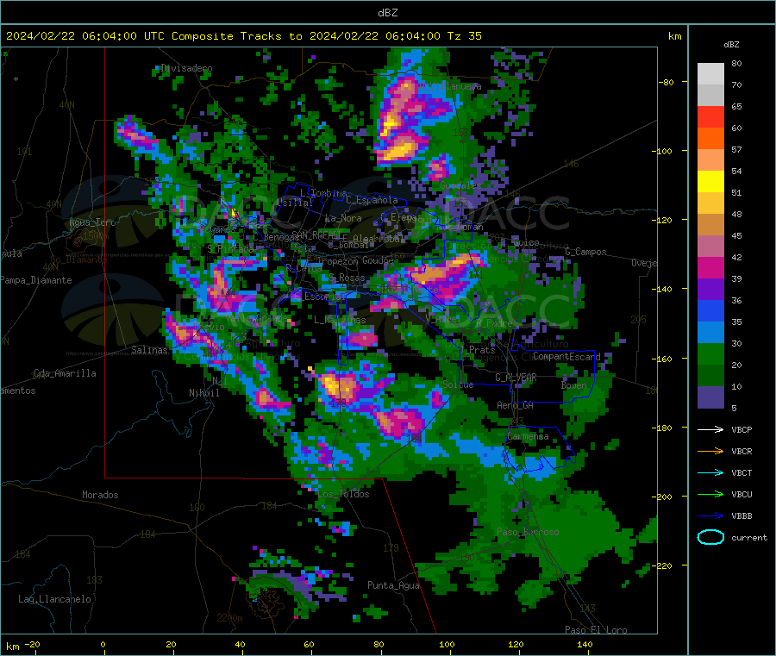The image size is (776, 656).
Task: Click the 'CompantEscard' map label
Action: coord(566,356)
